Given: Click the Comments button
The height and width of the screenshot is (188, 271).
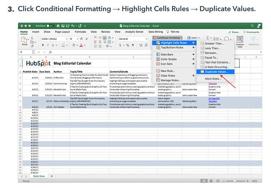Looking at the screenshot, I should coord(251,32).
